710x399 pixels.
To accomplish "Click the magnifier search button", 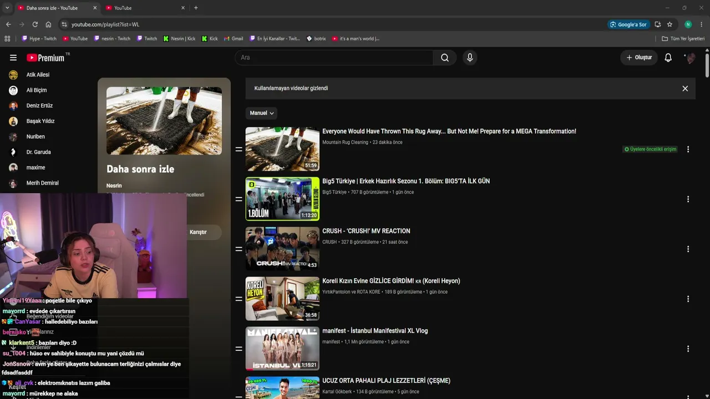I will 445,58.
